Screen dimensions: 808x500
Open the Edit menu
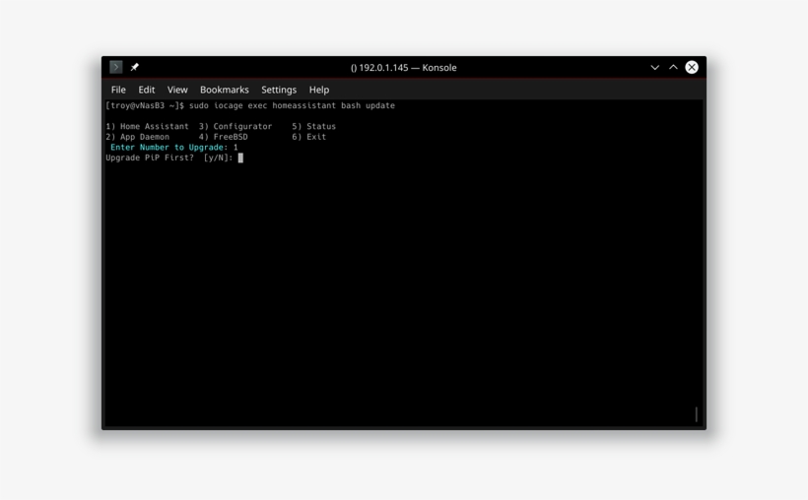click(x=147, y=90)
